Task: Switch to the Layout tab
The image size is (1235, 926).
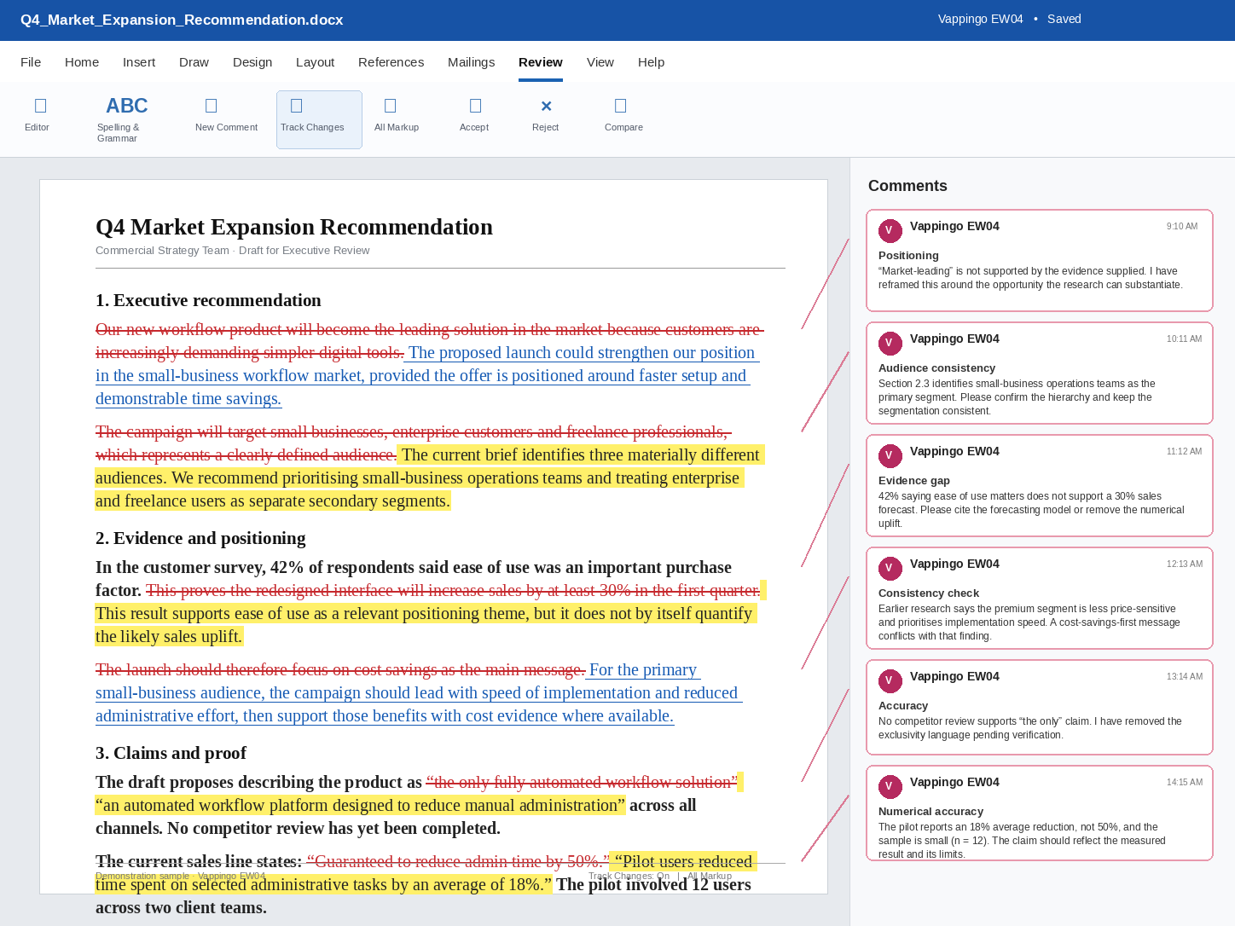Action: (316, 62)
